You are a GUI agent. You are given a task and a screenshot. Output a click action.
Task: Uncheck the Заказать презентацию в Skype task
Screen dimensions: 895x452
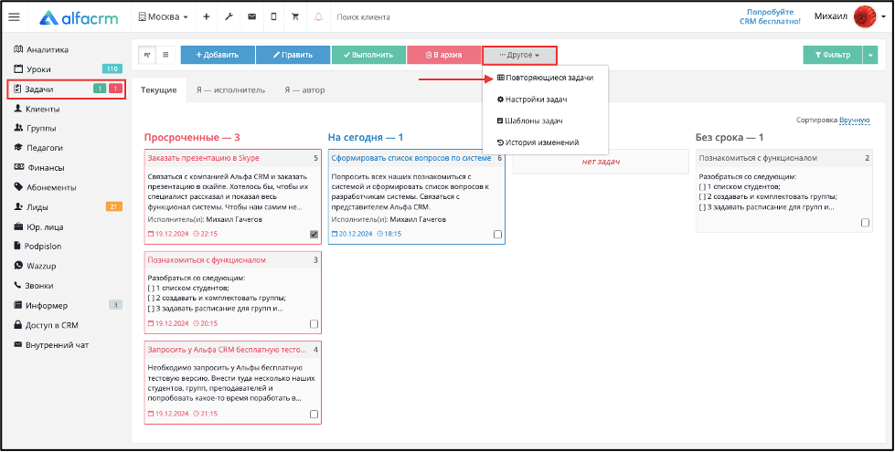pos(314,235)
